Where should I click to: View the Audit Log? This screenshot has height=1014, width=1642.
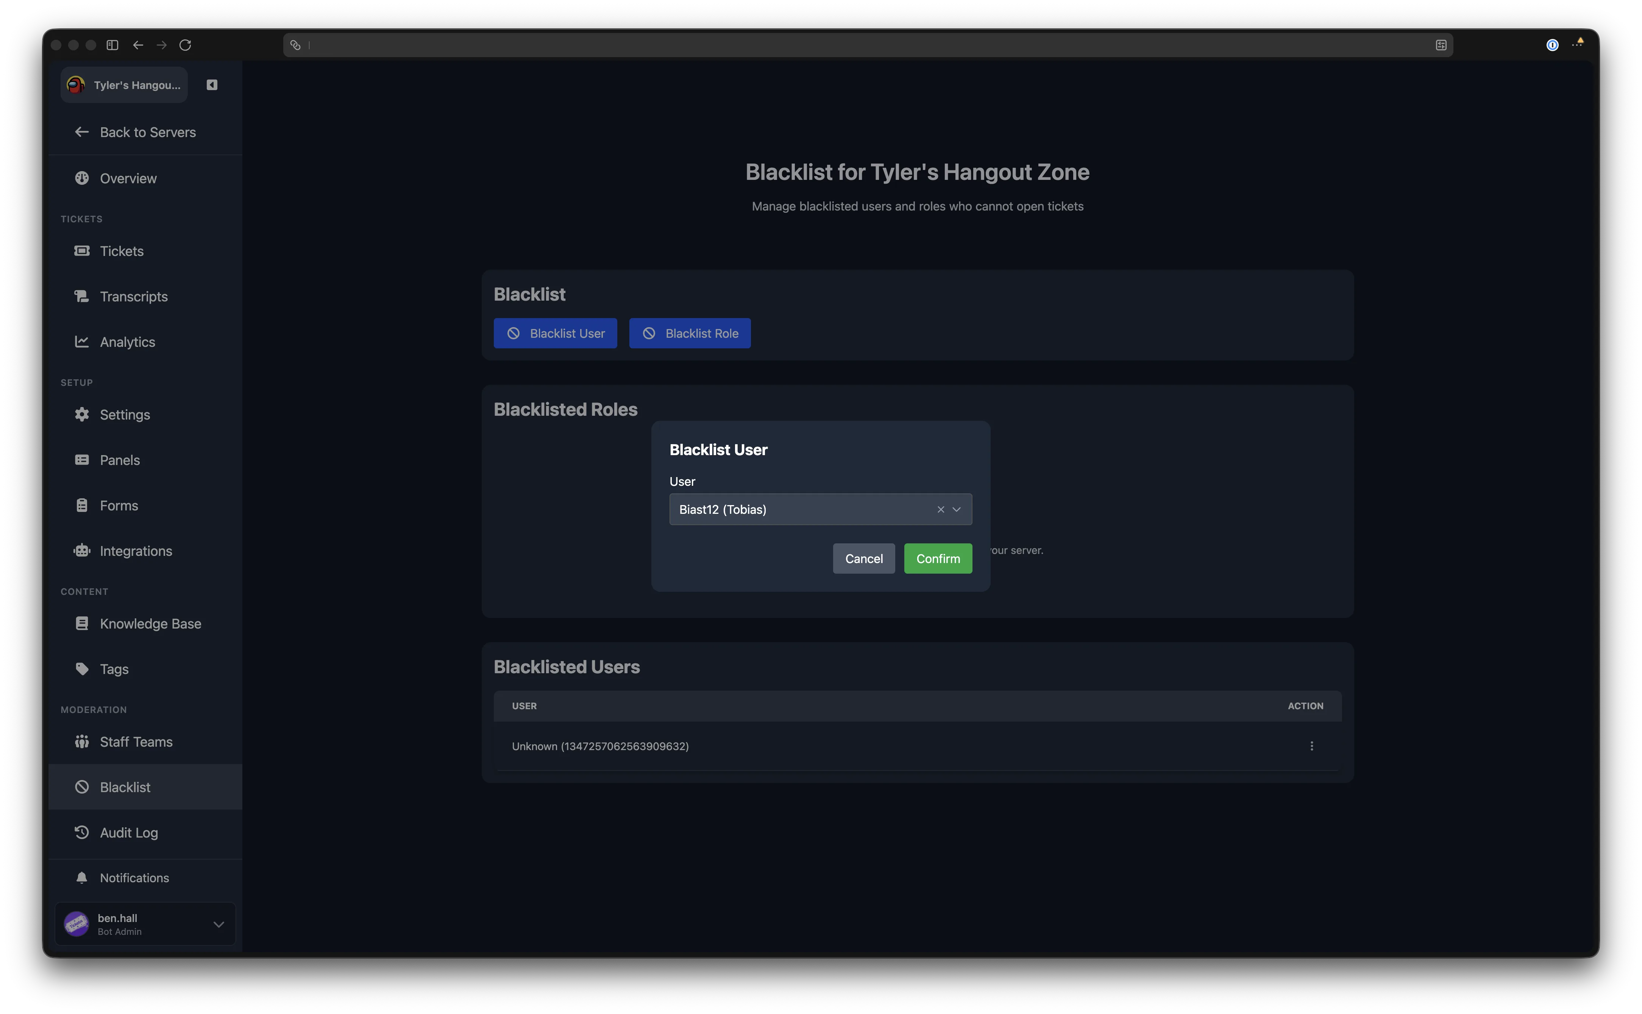pos(145,833)
